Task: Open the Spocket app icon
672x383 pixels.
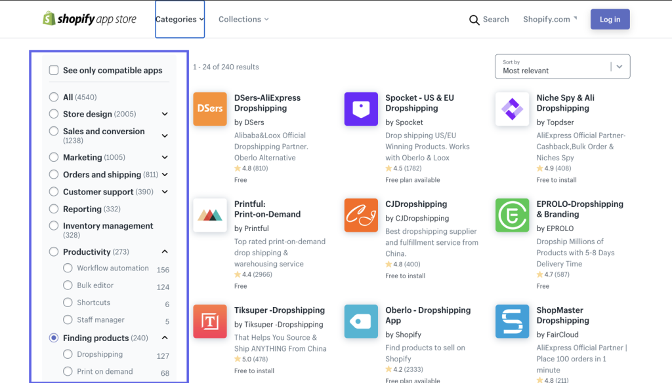Action: coord(361,109)
